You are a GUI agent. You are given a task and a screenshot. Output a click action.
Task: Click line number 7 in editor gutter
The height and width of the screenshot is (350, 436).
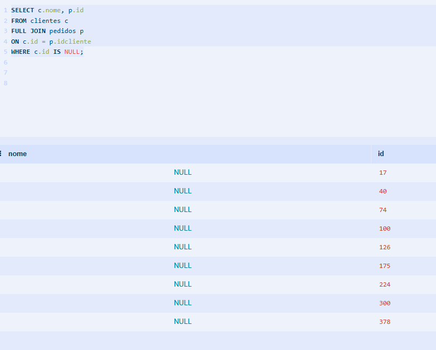[x=5, y=73]
